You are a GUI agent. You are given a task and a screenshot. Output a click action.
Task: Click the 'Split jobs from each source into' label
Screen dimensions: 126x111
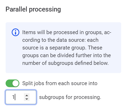60,83
